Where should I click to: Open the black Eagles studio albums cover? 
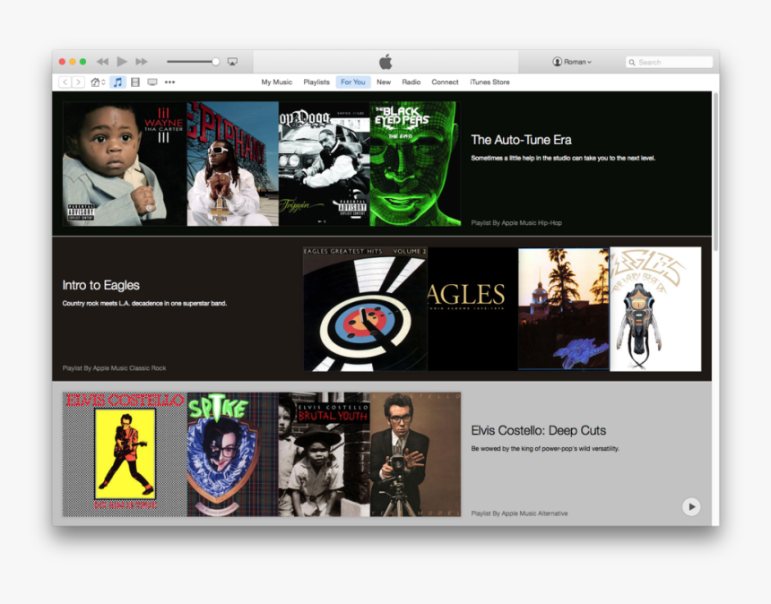473,309
